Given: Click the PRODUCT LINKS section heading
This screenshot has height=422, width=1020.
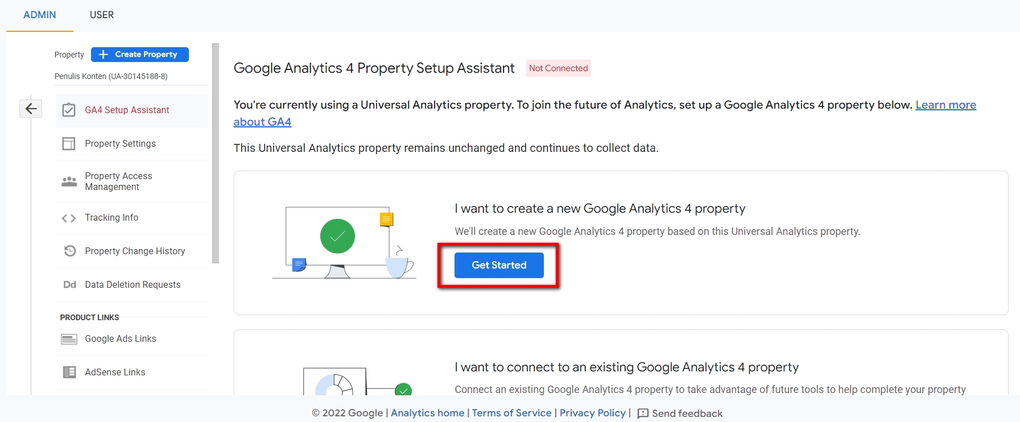Looking at the screenshot, I should coord(90,317).
